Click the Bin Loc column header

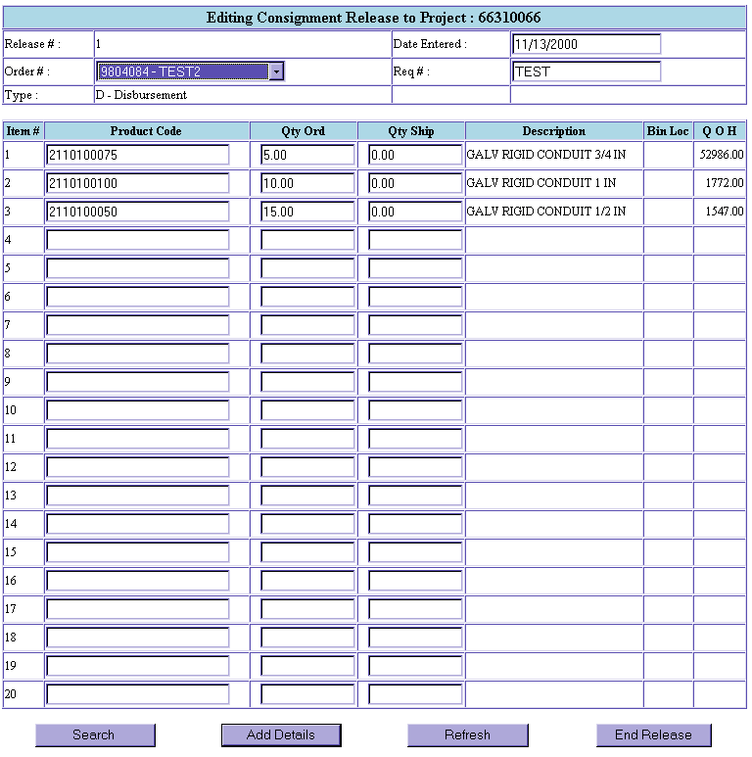pyautogui.click(x=668, y=131)
